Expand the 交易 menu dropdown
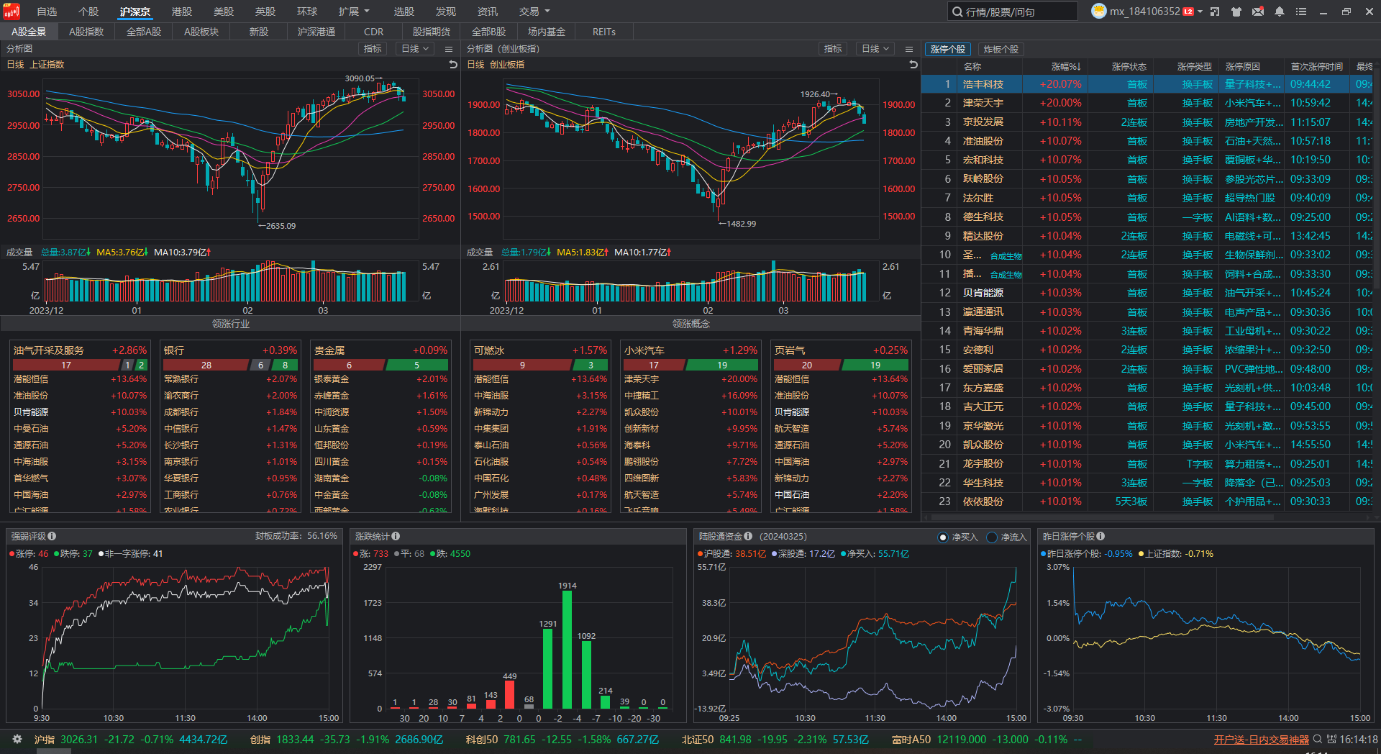The image size is (1381, 754). [x=534, y=12]
